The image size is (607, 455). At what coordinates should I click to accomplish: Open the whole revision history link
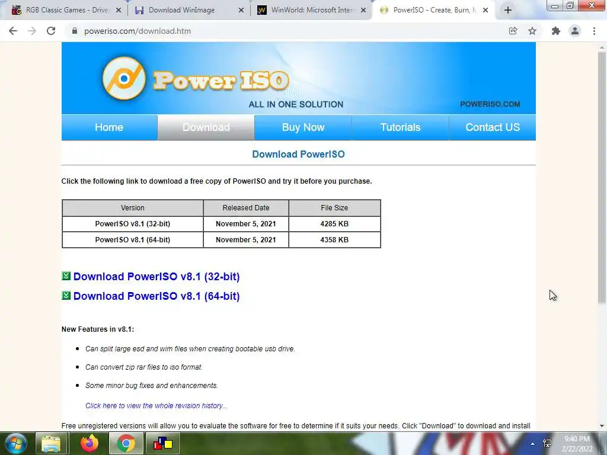[156, 405]
